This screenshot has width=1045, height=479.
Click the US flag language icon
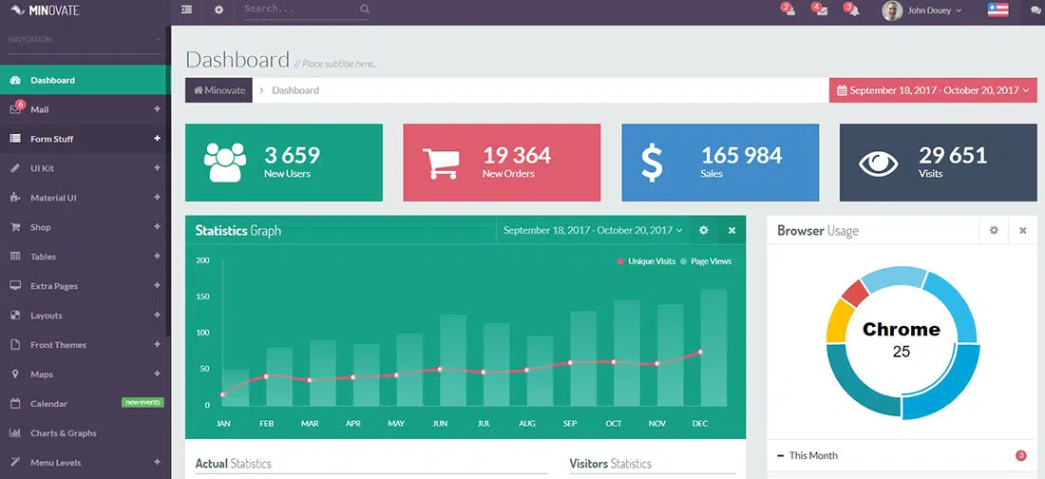click(x=997, y=10)
